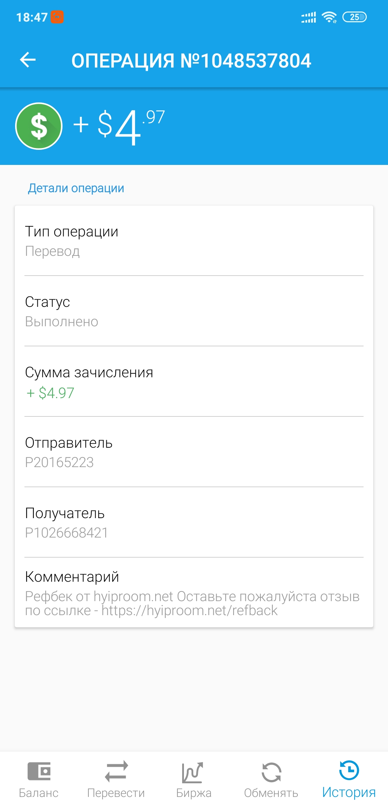Image resolution: width=388 pixels, height=807 pixels.
Task: Select the История clock icon
Action: [x=349, y=770]
